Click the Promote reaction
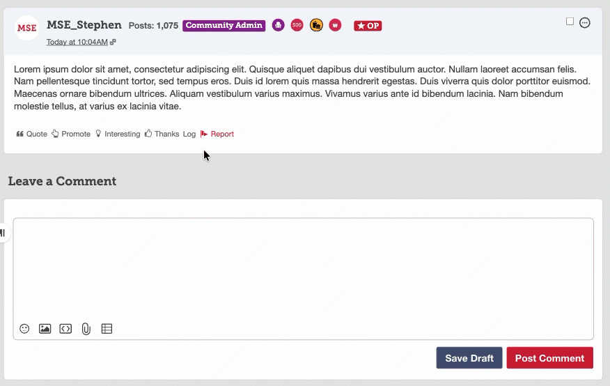 71,134
